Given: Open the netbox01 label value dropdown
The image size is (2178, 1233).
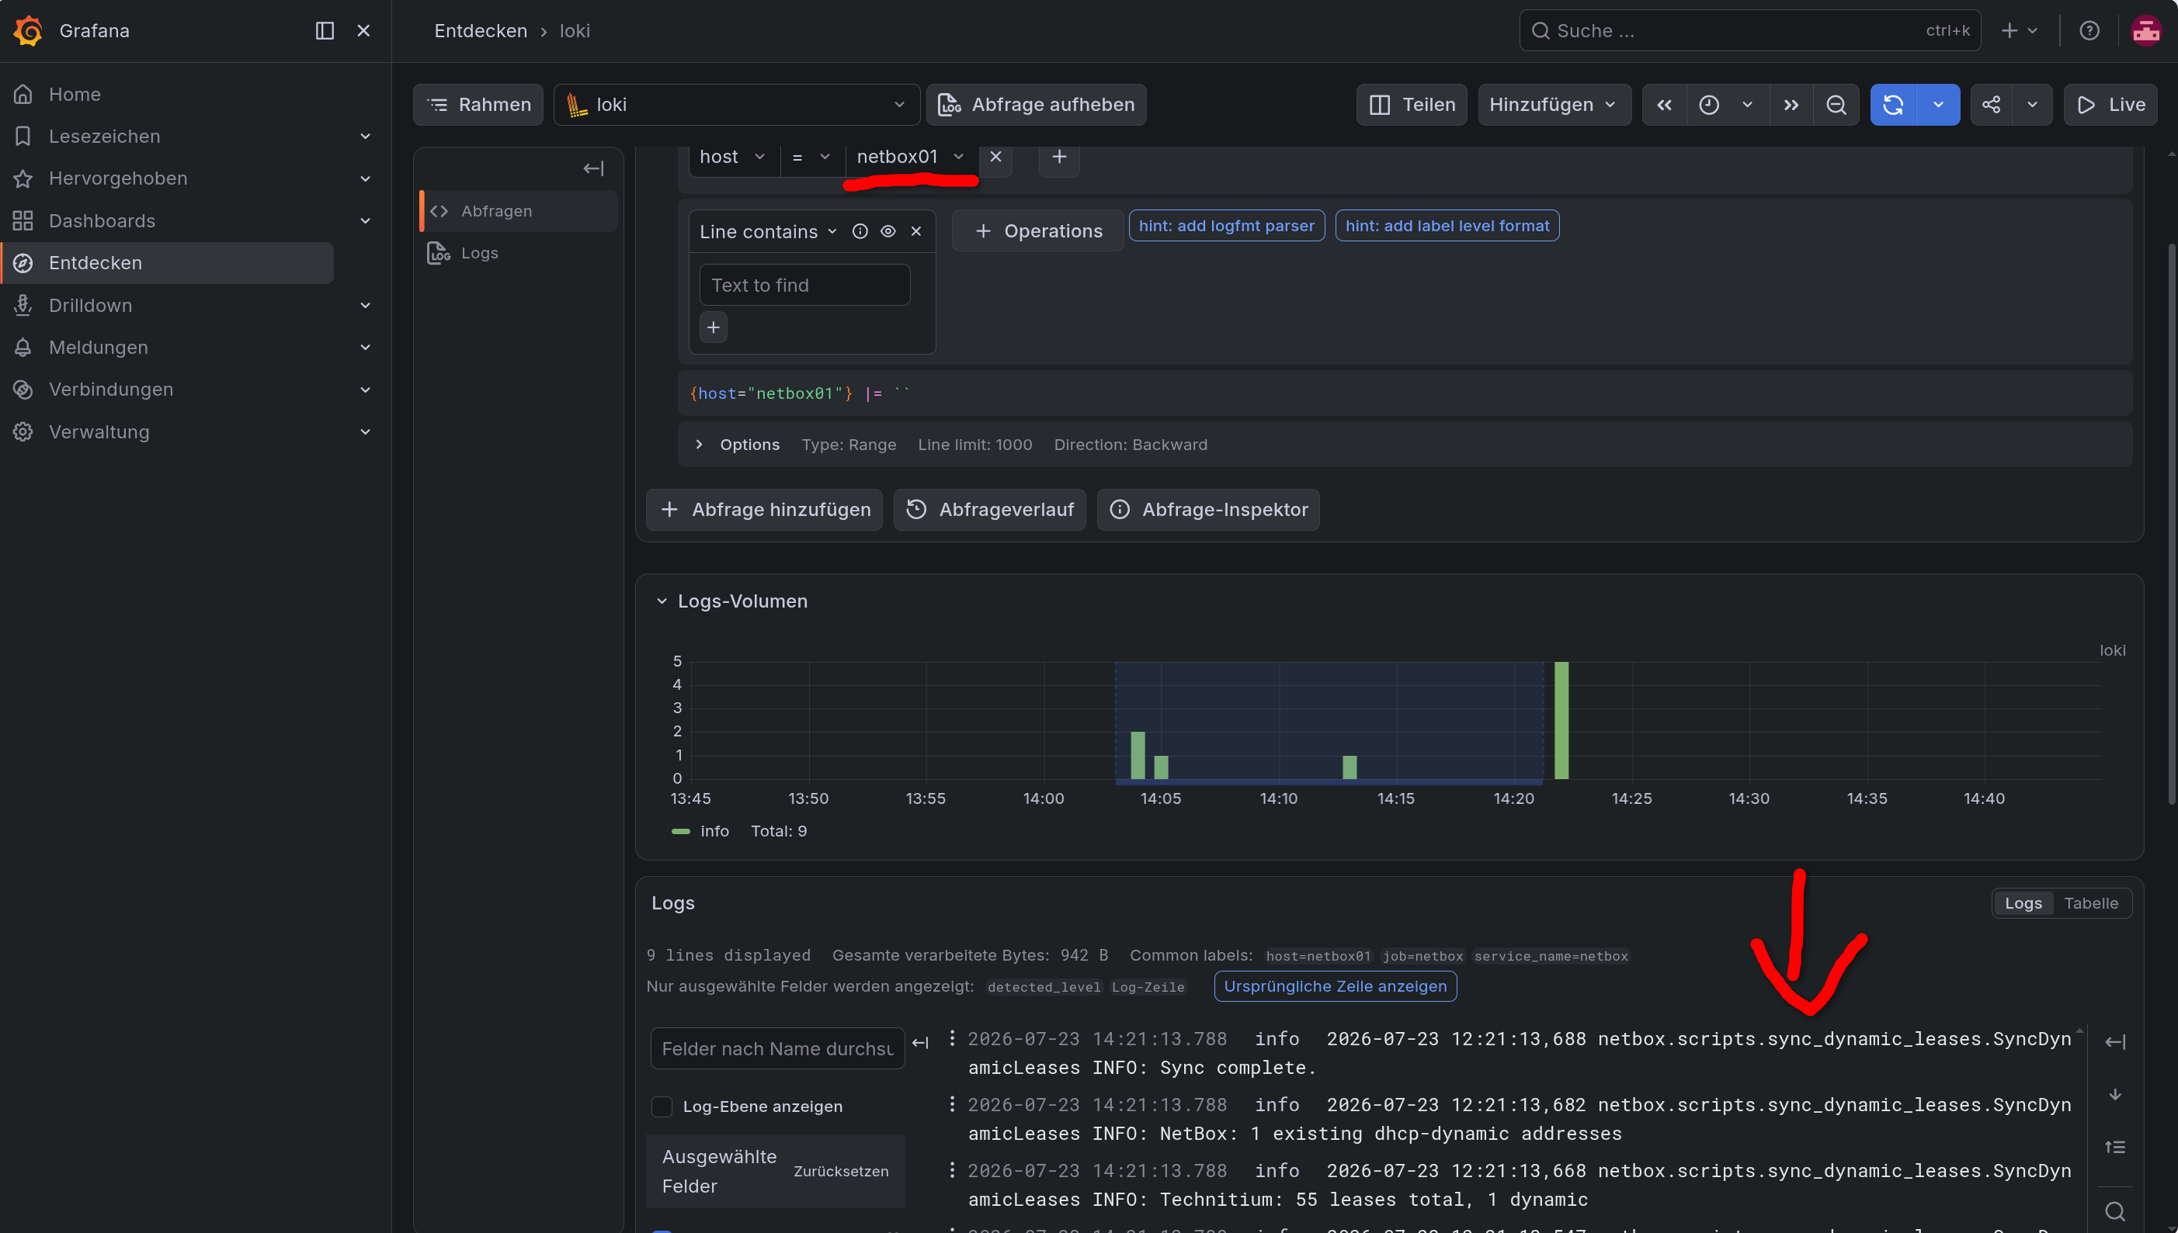Looking at the screenshot, I should pyautogui.click(x=911, y=157).
